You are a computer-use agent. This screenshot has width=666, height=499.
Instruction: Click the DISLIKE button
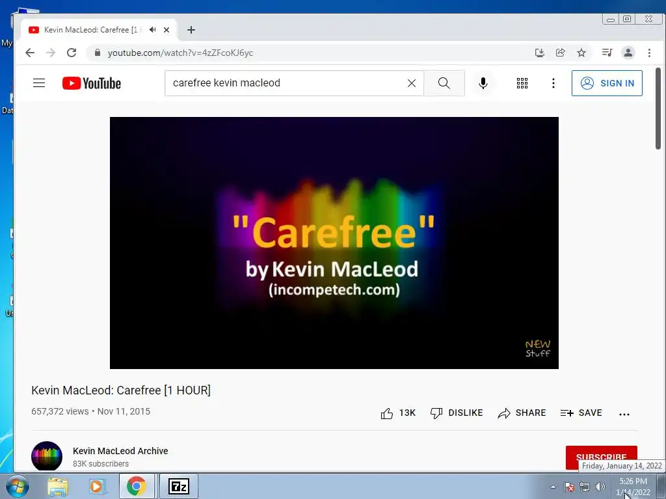(456, 413)
